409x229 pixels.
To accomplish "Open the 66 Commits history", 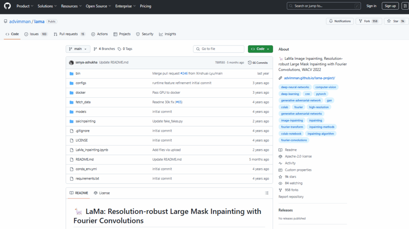I will tap(258, 63).
